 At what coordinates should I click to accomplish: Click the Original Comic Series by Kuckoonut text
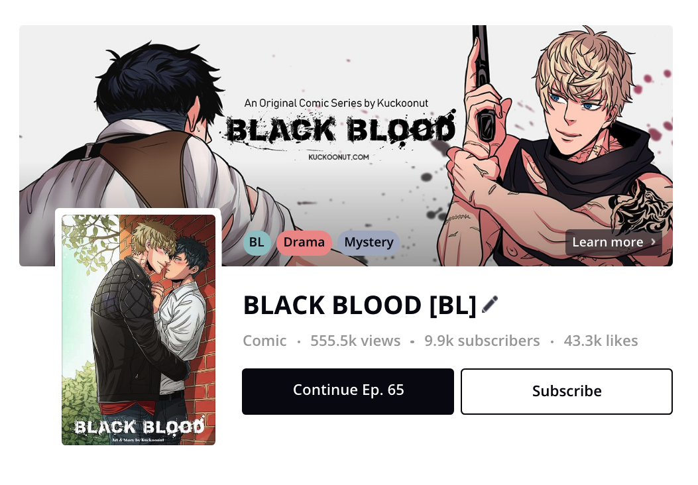(x=336, y=103)
